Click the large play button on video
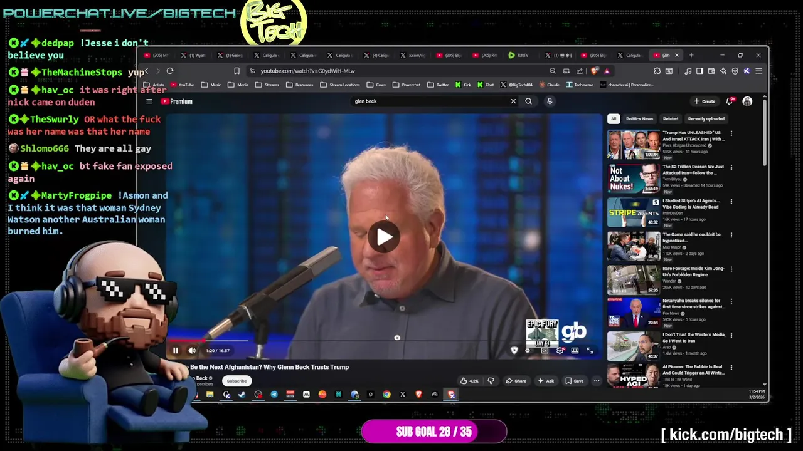Viewport: 803px width, 451px height. (x=384, y=237)
